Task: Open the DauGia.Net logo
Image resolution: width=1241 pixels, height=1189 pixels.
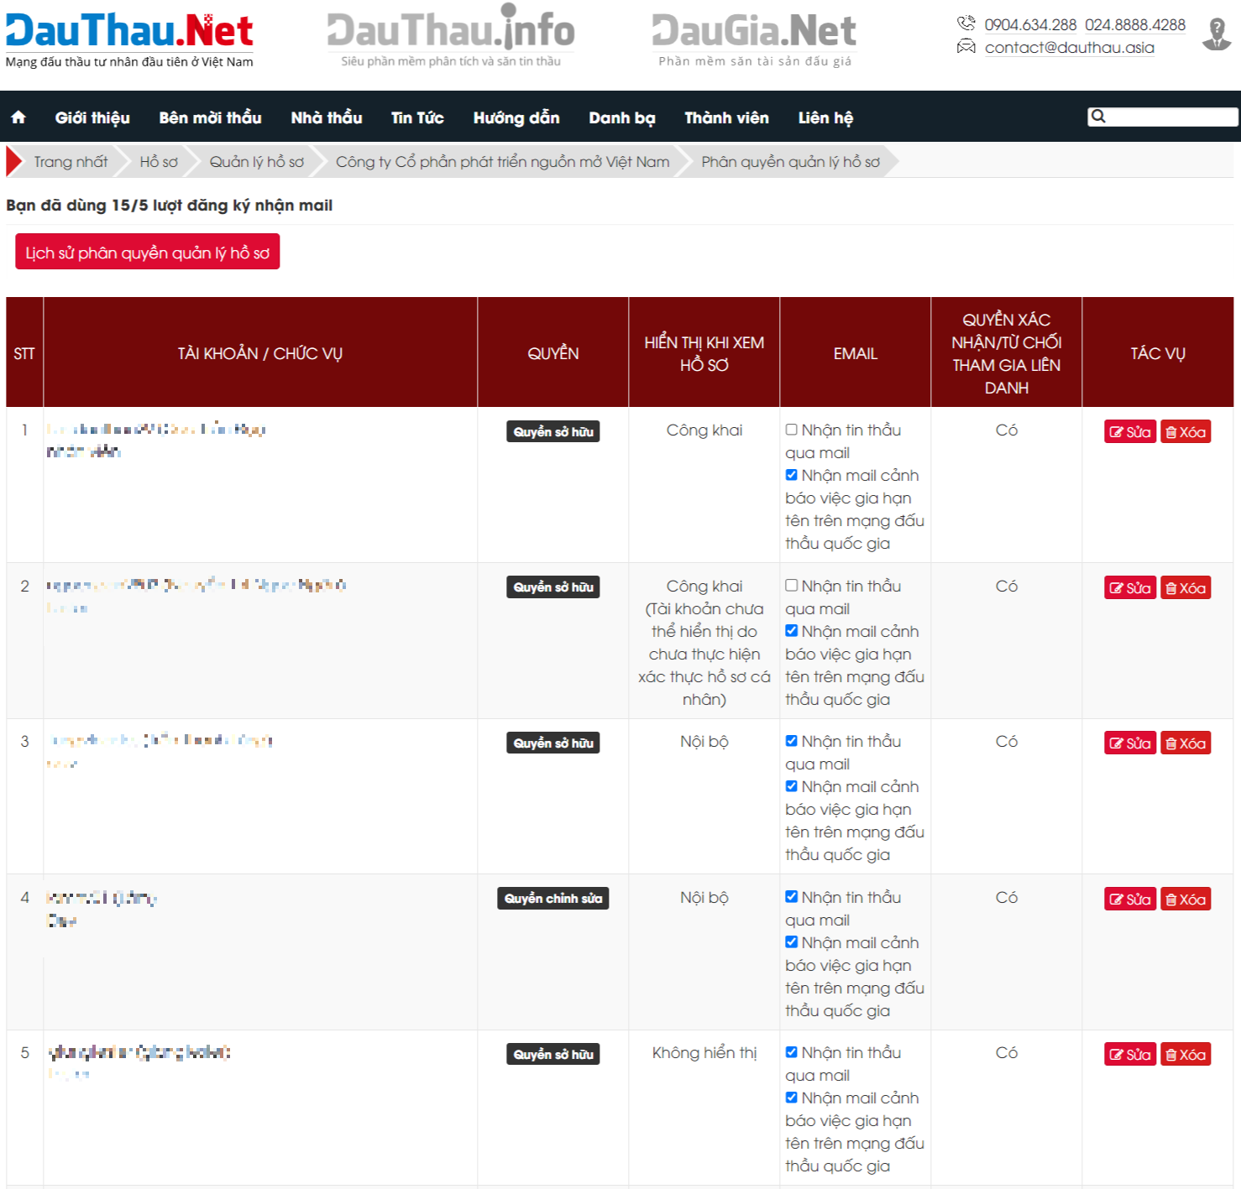Action: coord(754,39)
